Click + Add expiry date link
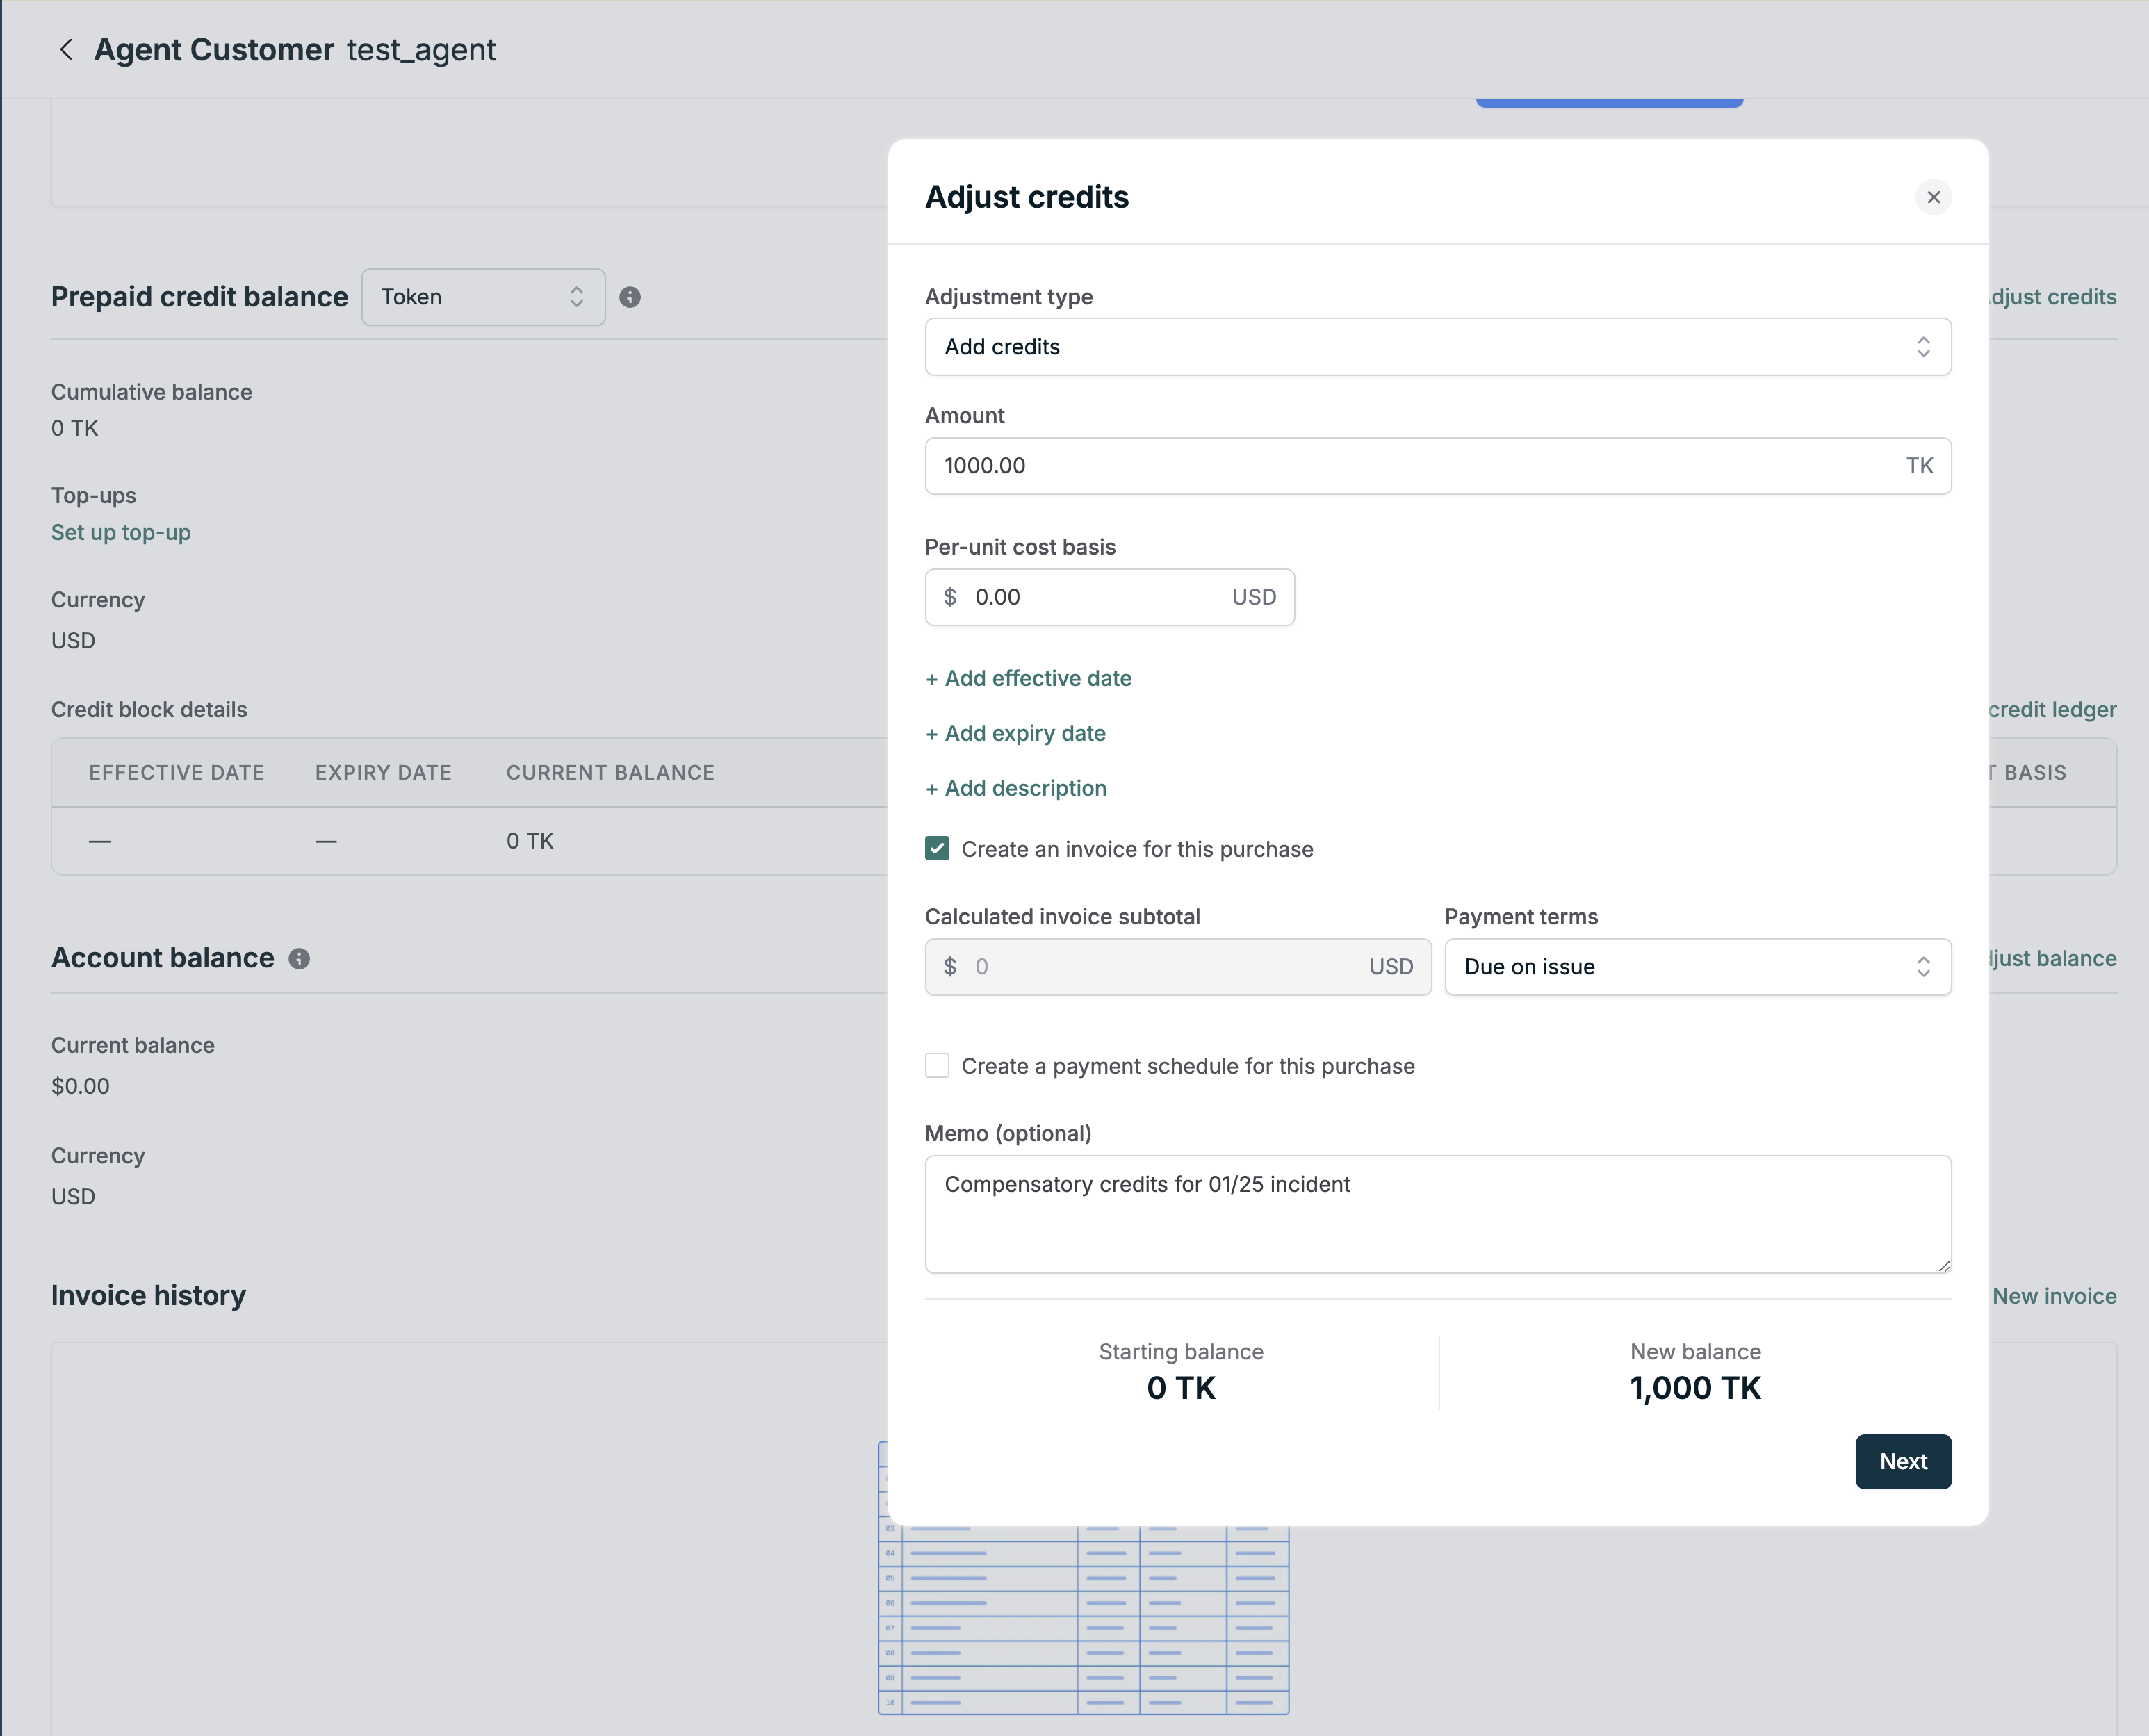 click(x=1015, y=733)
